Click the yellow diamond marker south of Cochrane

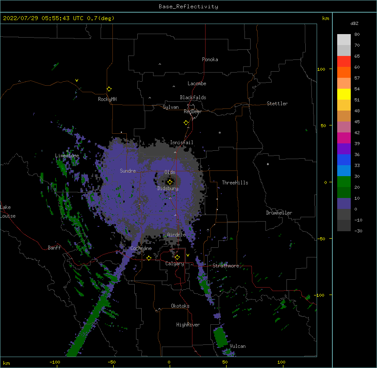click(x=149, y=258)
